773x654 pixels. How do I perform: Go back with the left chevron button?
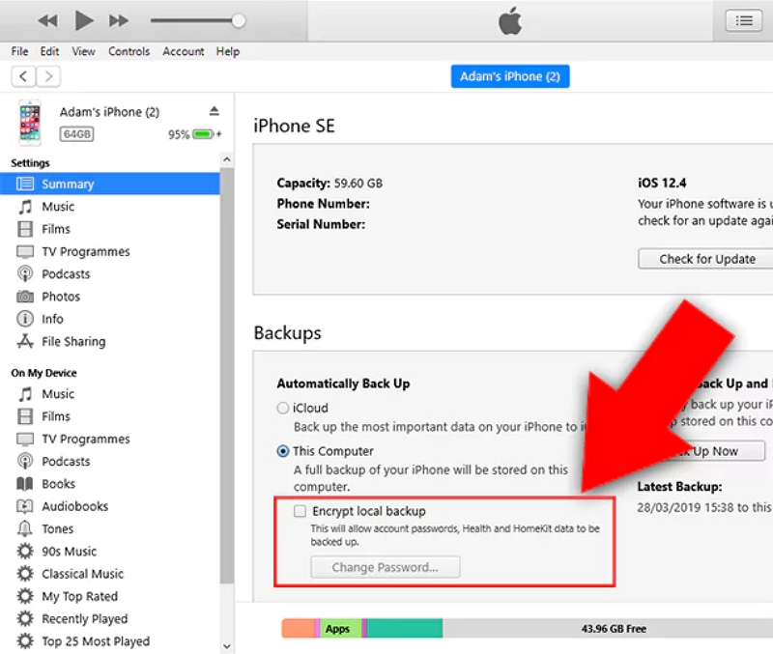[23, 76]
